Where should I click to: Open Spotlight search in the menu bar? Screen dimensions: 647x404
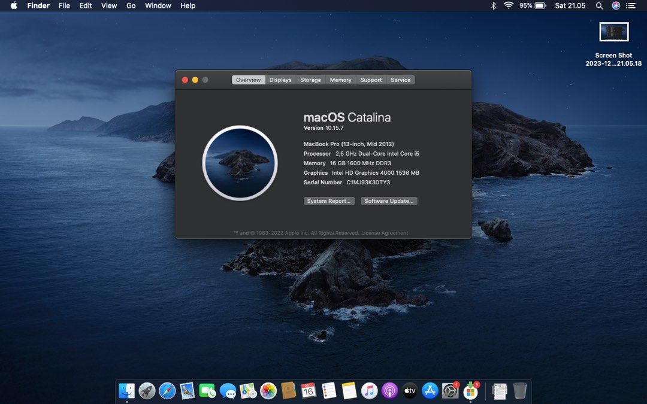coord(599,5)
